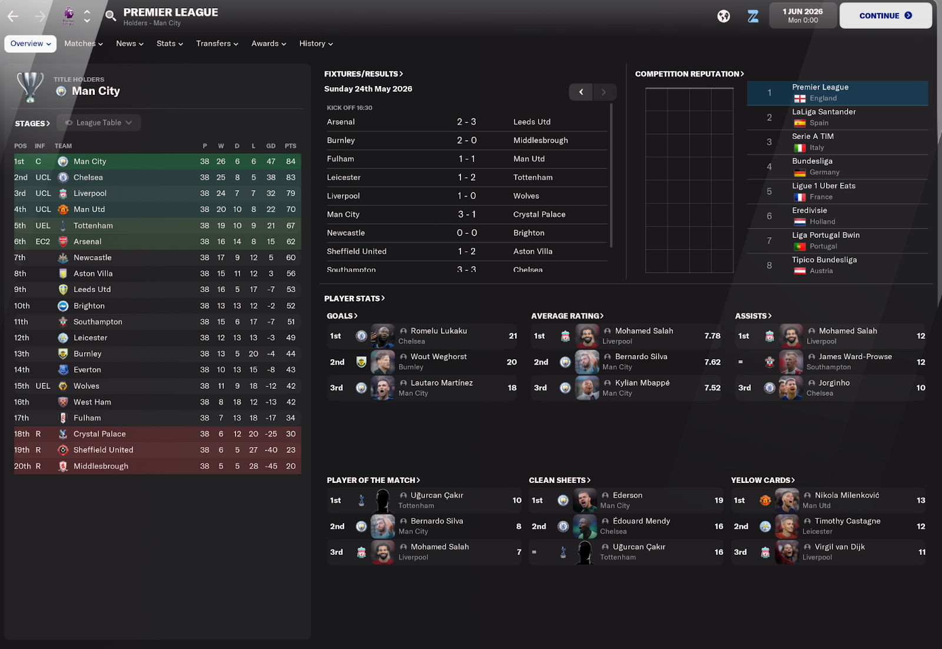Click Arsenal club badge in league table
This screenshot has height=649, width=942.
click(63, 241)
